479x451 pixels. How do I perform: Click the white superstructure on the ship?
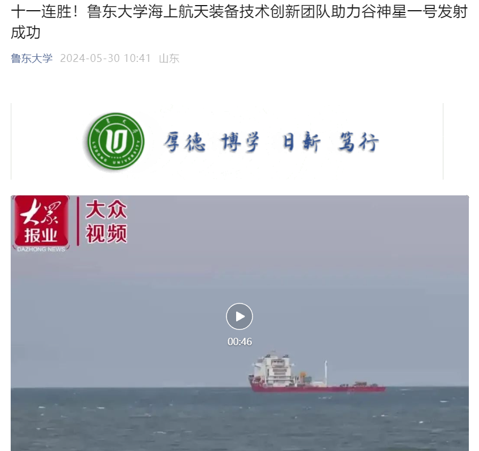(274, 369)
